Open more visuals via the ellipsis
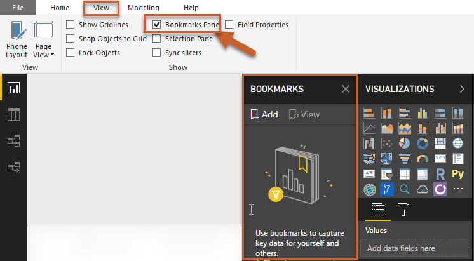This screenshot has height=261, width=474. 457,189
